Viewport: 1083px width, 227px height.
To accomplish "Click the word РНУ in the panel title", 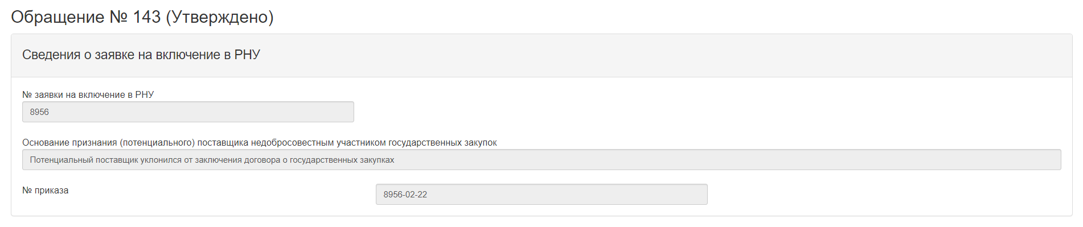I will pyautogui.click(x=248, y=55).
